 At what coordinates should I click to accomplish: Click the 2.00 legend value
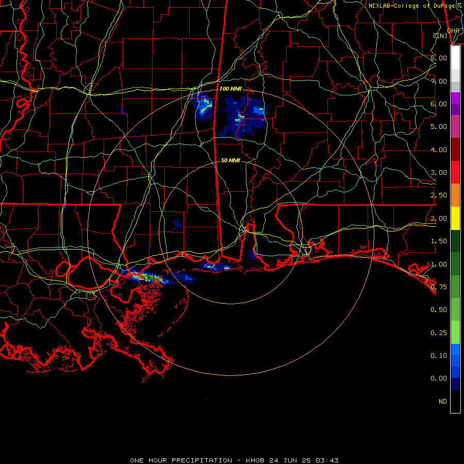click(x=439, y=219)
